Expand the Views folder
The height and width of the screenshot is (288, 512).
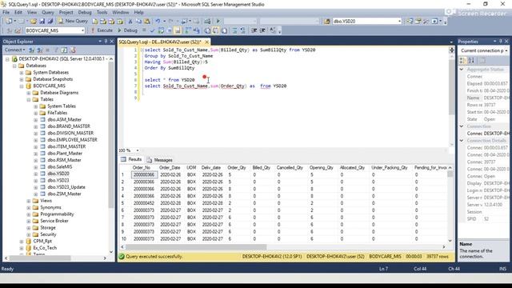29,201
